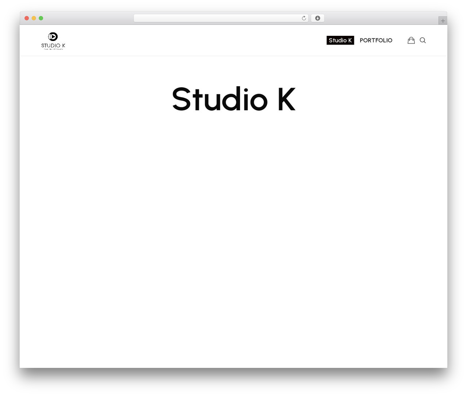Click the Studio K logo in header
The height and width of the screenshot is (396, 467).
click(x=53, y=41)
